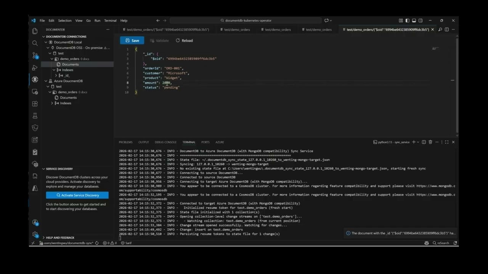Split the terminal panel
This screenshot has width=488, height=274.
[x=424, y=142]
